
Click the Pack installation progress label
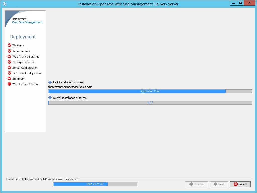(x=69, y=82)
